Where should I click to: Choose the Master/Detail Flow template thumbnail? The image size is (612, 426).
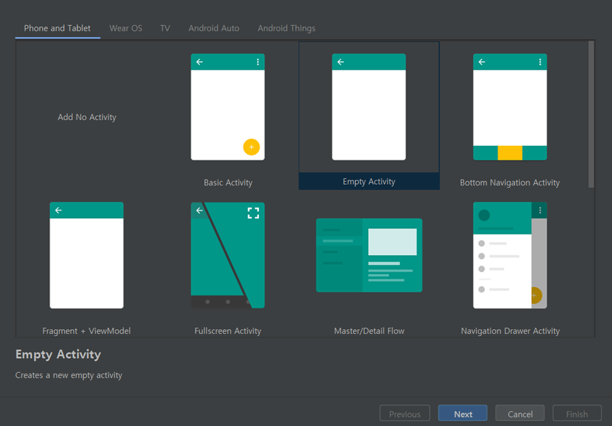[x=369, y=256]
